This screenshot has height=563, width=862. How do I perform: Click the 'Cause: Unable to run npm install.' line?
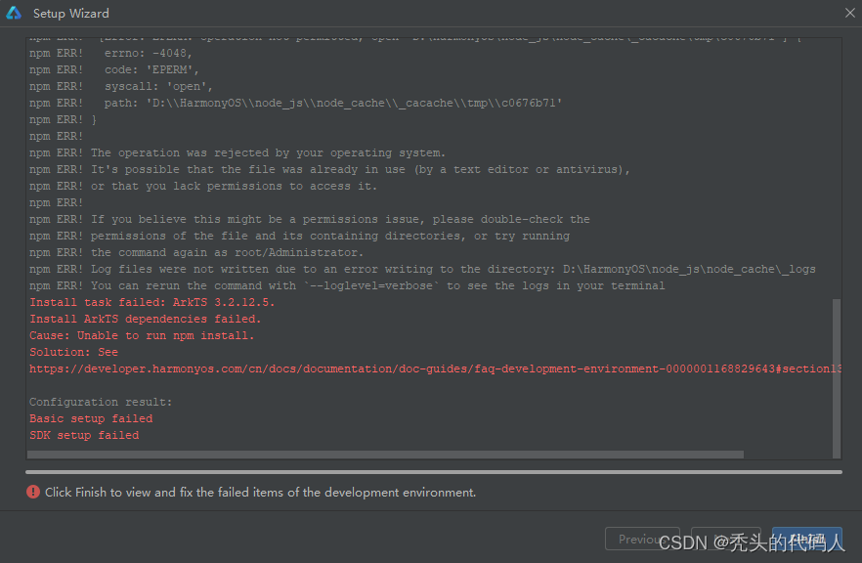click(x=142, y=335)
